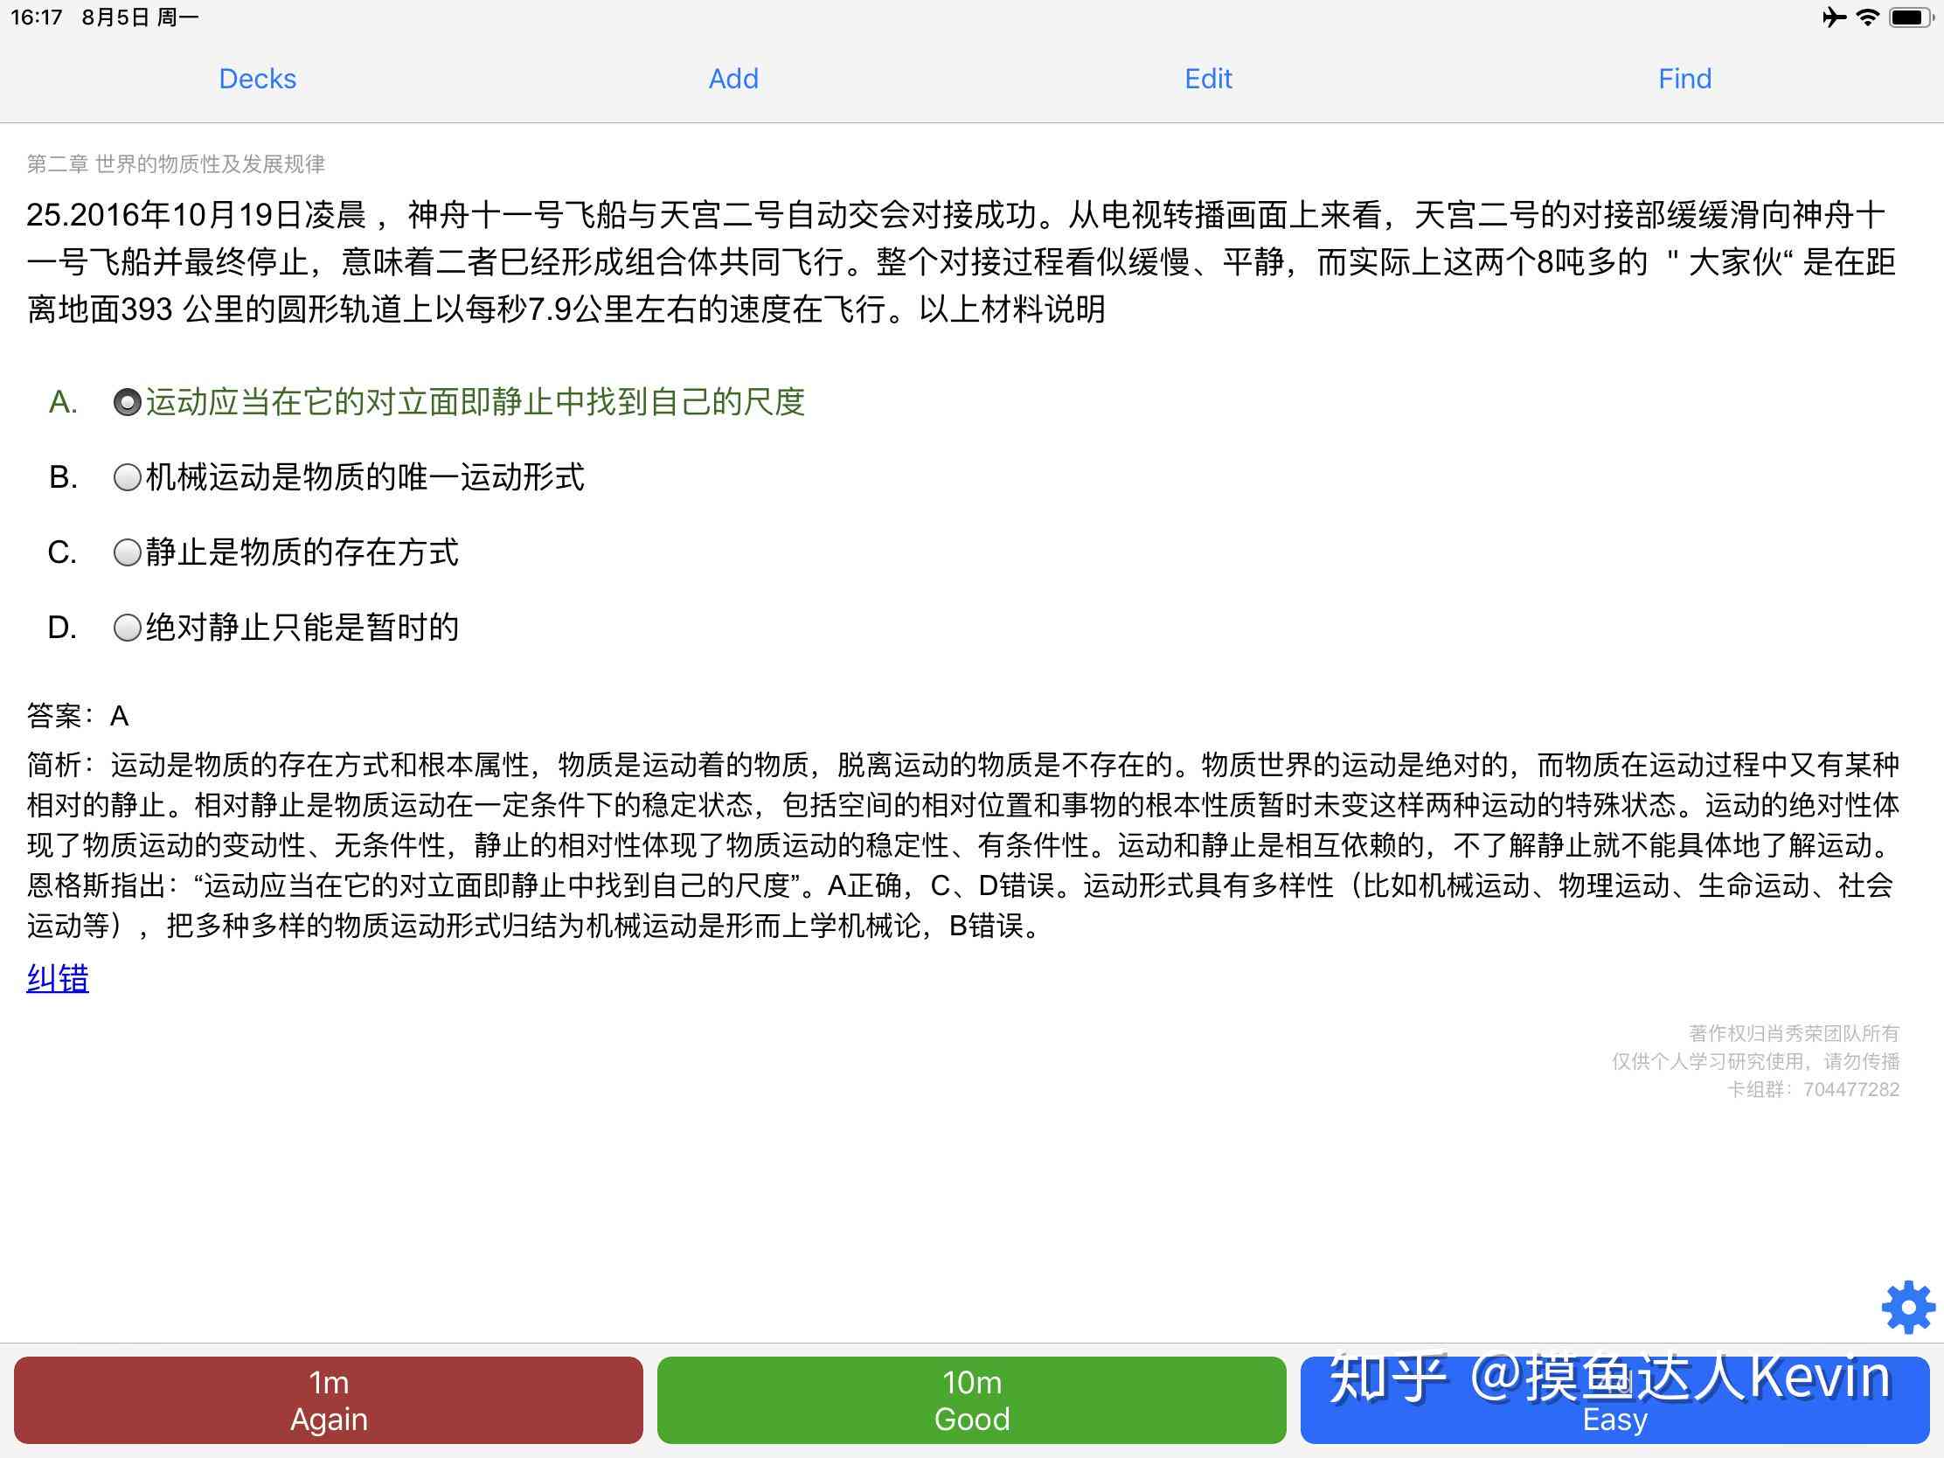Viewport: 1944px width, 1458px height.
Task: Tap the question stem starting 25.2016年10月19日凌晨
Action: 962,262
